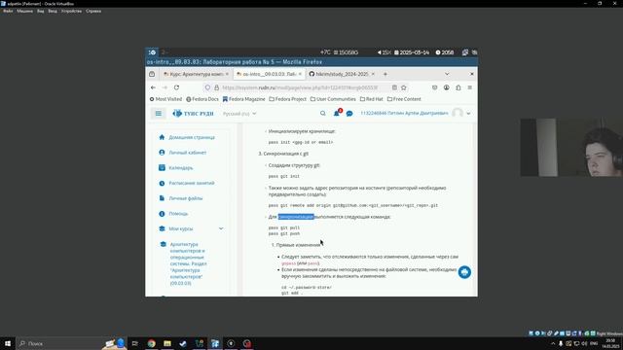Bookmark this page with star icon
This screenshot has width=623, height=350.
tap(404, 87)
